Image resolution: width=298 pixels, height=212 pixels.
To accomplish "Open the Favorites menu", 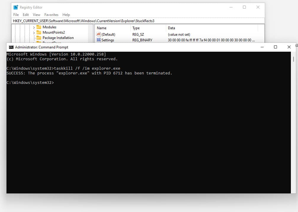I will click(x=51, y=14).
